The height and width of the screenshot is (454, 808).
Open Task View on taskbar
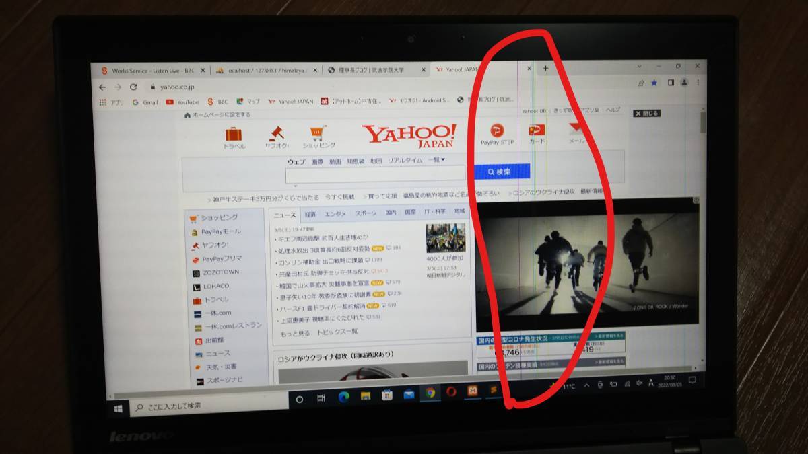(x=321, y=398)
